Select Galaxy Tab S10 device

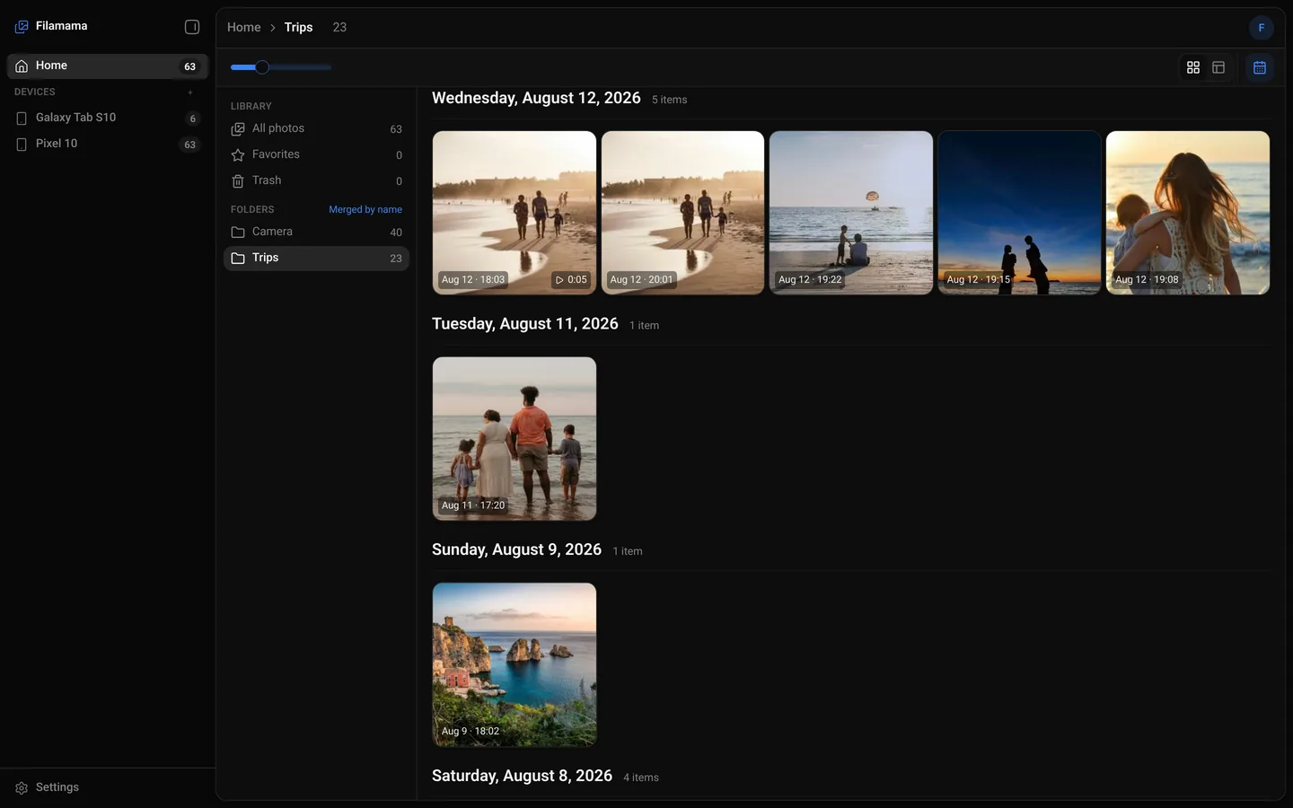[x=108, y=118]
